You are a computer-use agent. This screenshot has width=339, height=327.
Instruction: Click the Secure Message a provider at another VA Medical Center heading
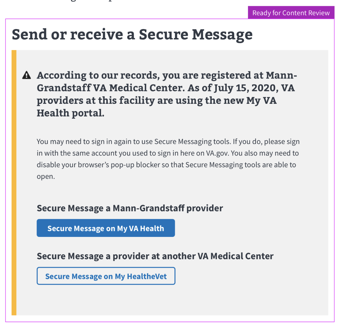[155, 256]
